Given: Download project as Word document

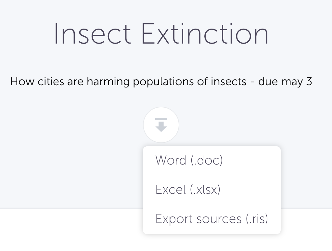Looking at the screenshot, I should pyautogui.click(x=212, y=160).
